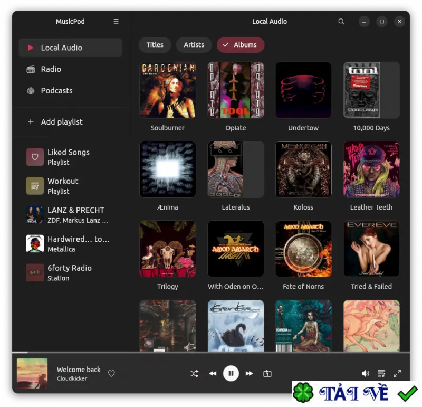This screenshot has width=422, height=407.
Task: Show the playback queue
Action: point(381,373)
